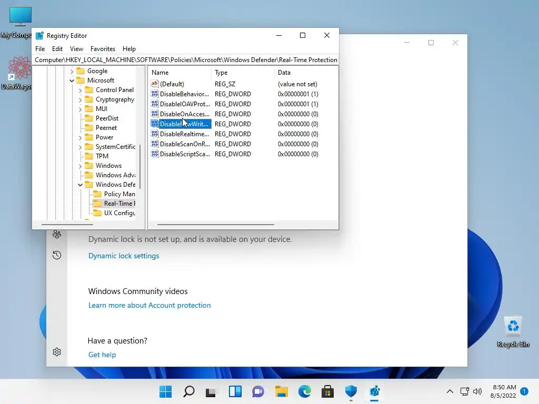The height and width of the screenshot is (404, 539).
Task: Open Learn more about Account protection
Action: click(149, 305)
